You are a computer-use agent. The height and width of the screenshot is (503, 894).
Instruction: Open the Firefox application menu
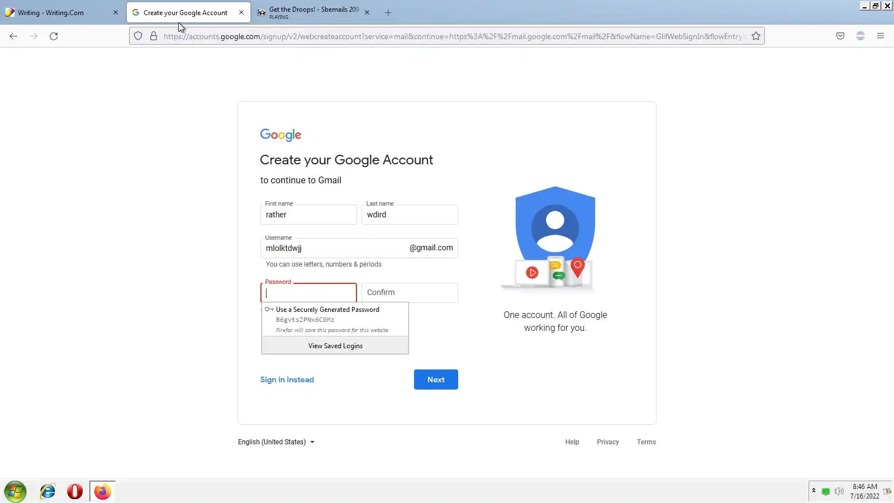[881, 36]
